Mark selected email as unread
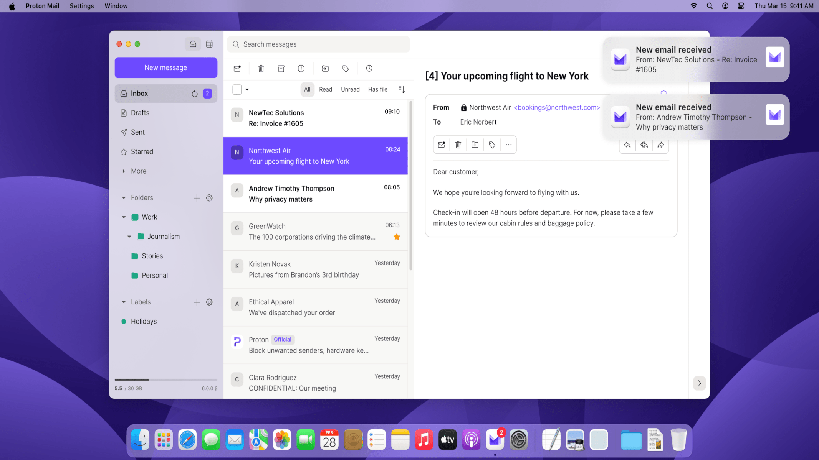This screenshot has width=819, height=460. click(x=237, y=68)
